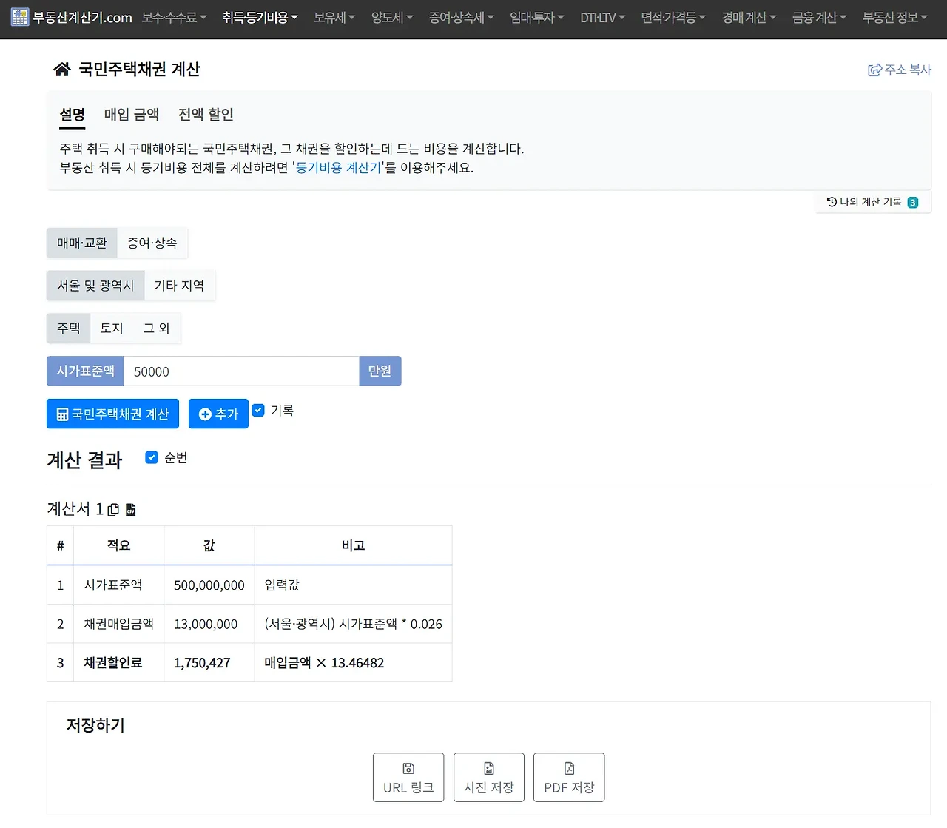Open the 금융 계산 dropdown
947x828 pixels.
point(818,17)
